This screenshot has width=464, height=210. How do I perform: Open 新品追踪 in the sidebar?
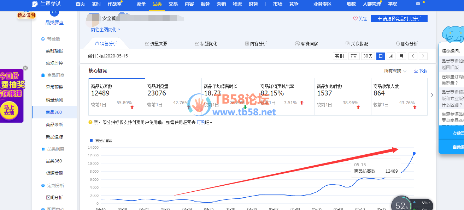coord(54,137)
